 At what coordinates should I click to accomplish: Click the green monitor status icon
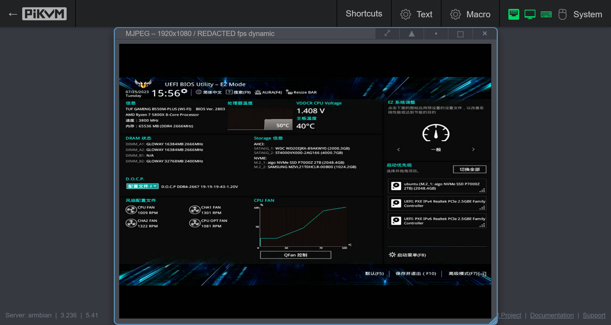click(530, 14)
